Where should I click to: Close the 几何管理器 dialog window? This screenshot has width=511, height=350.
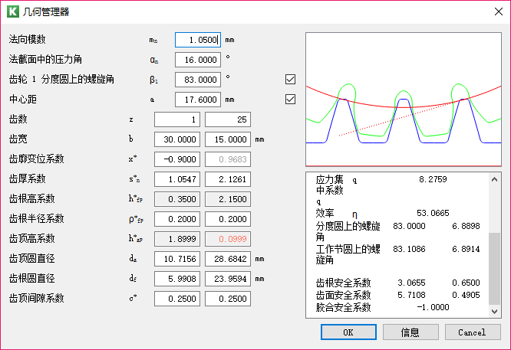pyautogui.click(x=498, y=11)
